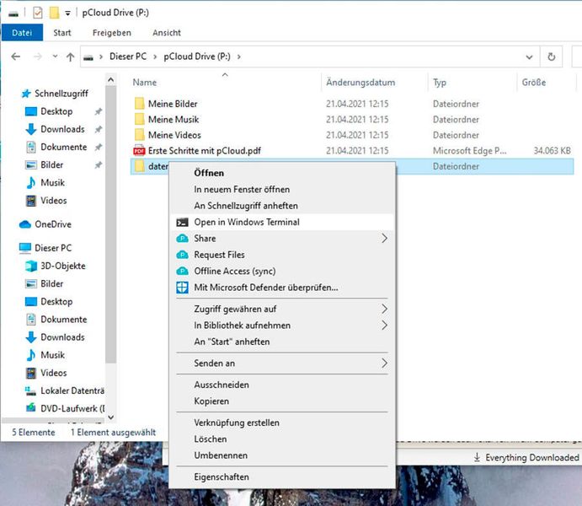Choose An Schnellzugriff anheften
This screenshot has width=582, height=506.
click(x=282, y=206)
